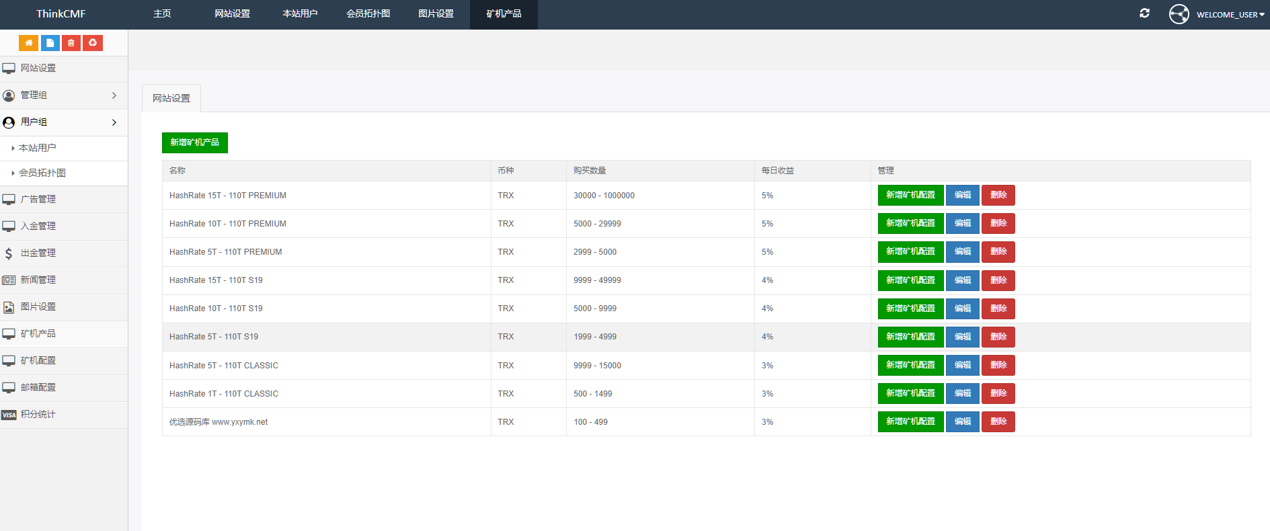Open 会员拓扑图 in the top navigation
The height and width of the screenshot is (531, 1270).
tap(368, 14)
